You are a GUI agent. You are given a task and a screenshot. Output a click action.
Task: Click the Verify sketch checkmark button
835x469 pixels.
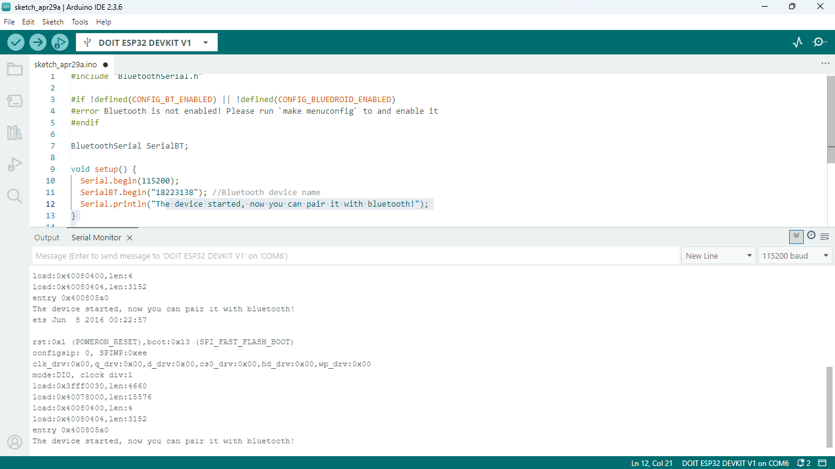[x=16, y=42]
